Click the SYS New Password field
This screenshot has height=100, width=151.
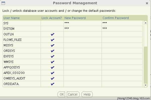tap(83, 23)
